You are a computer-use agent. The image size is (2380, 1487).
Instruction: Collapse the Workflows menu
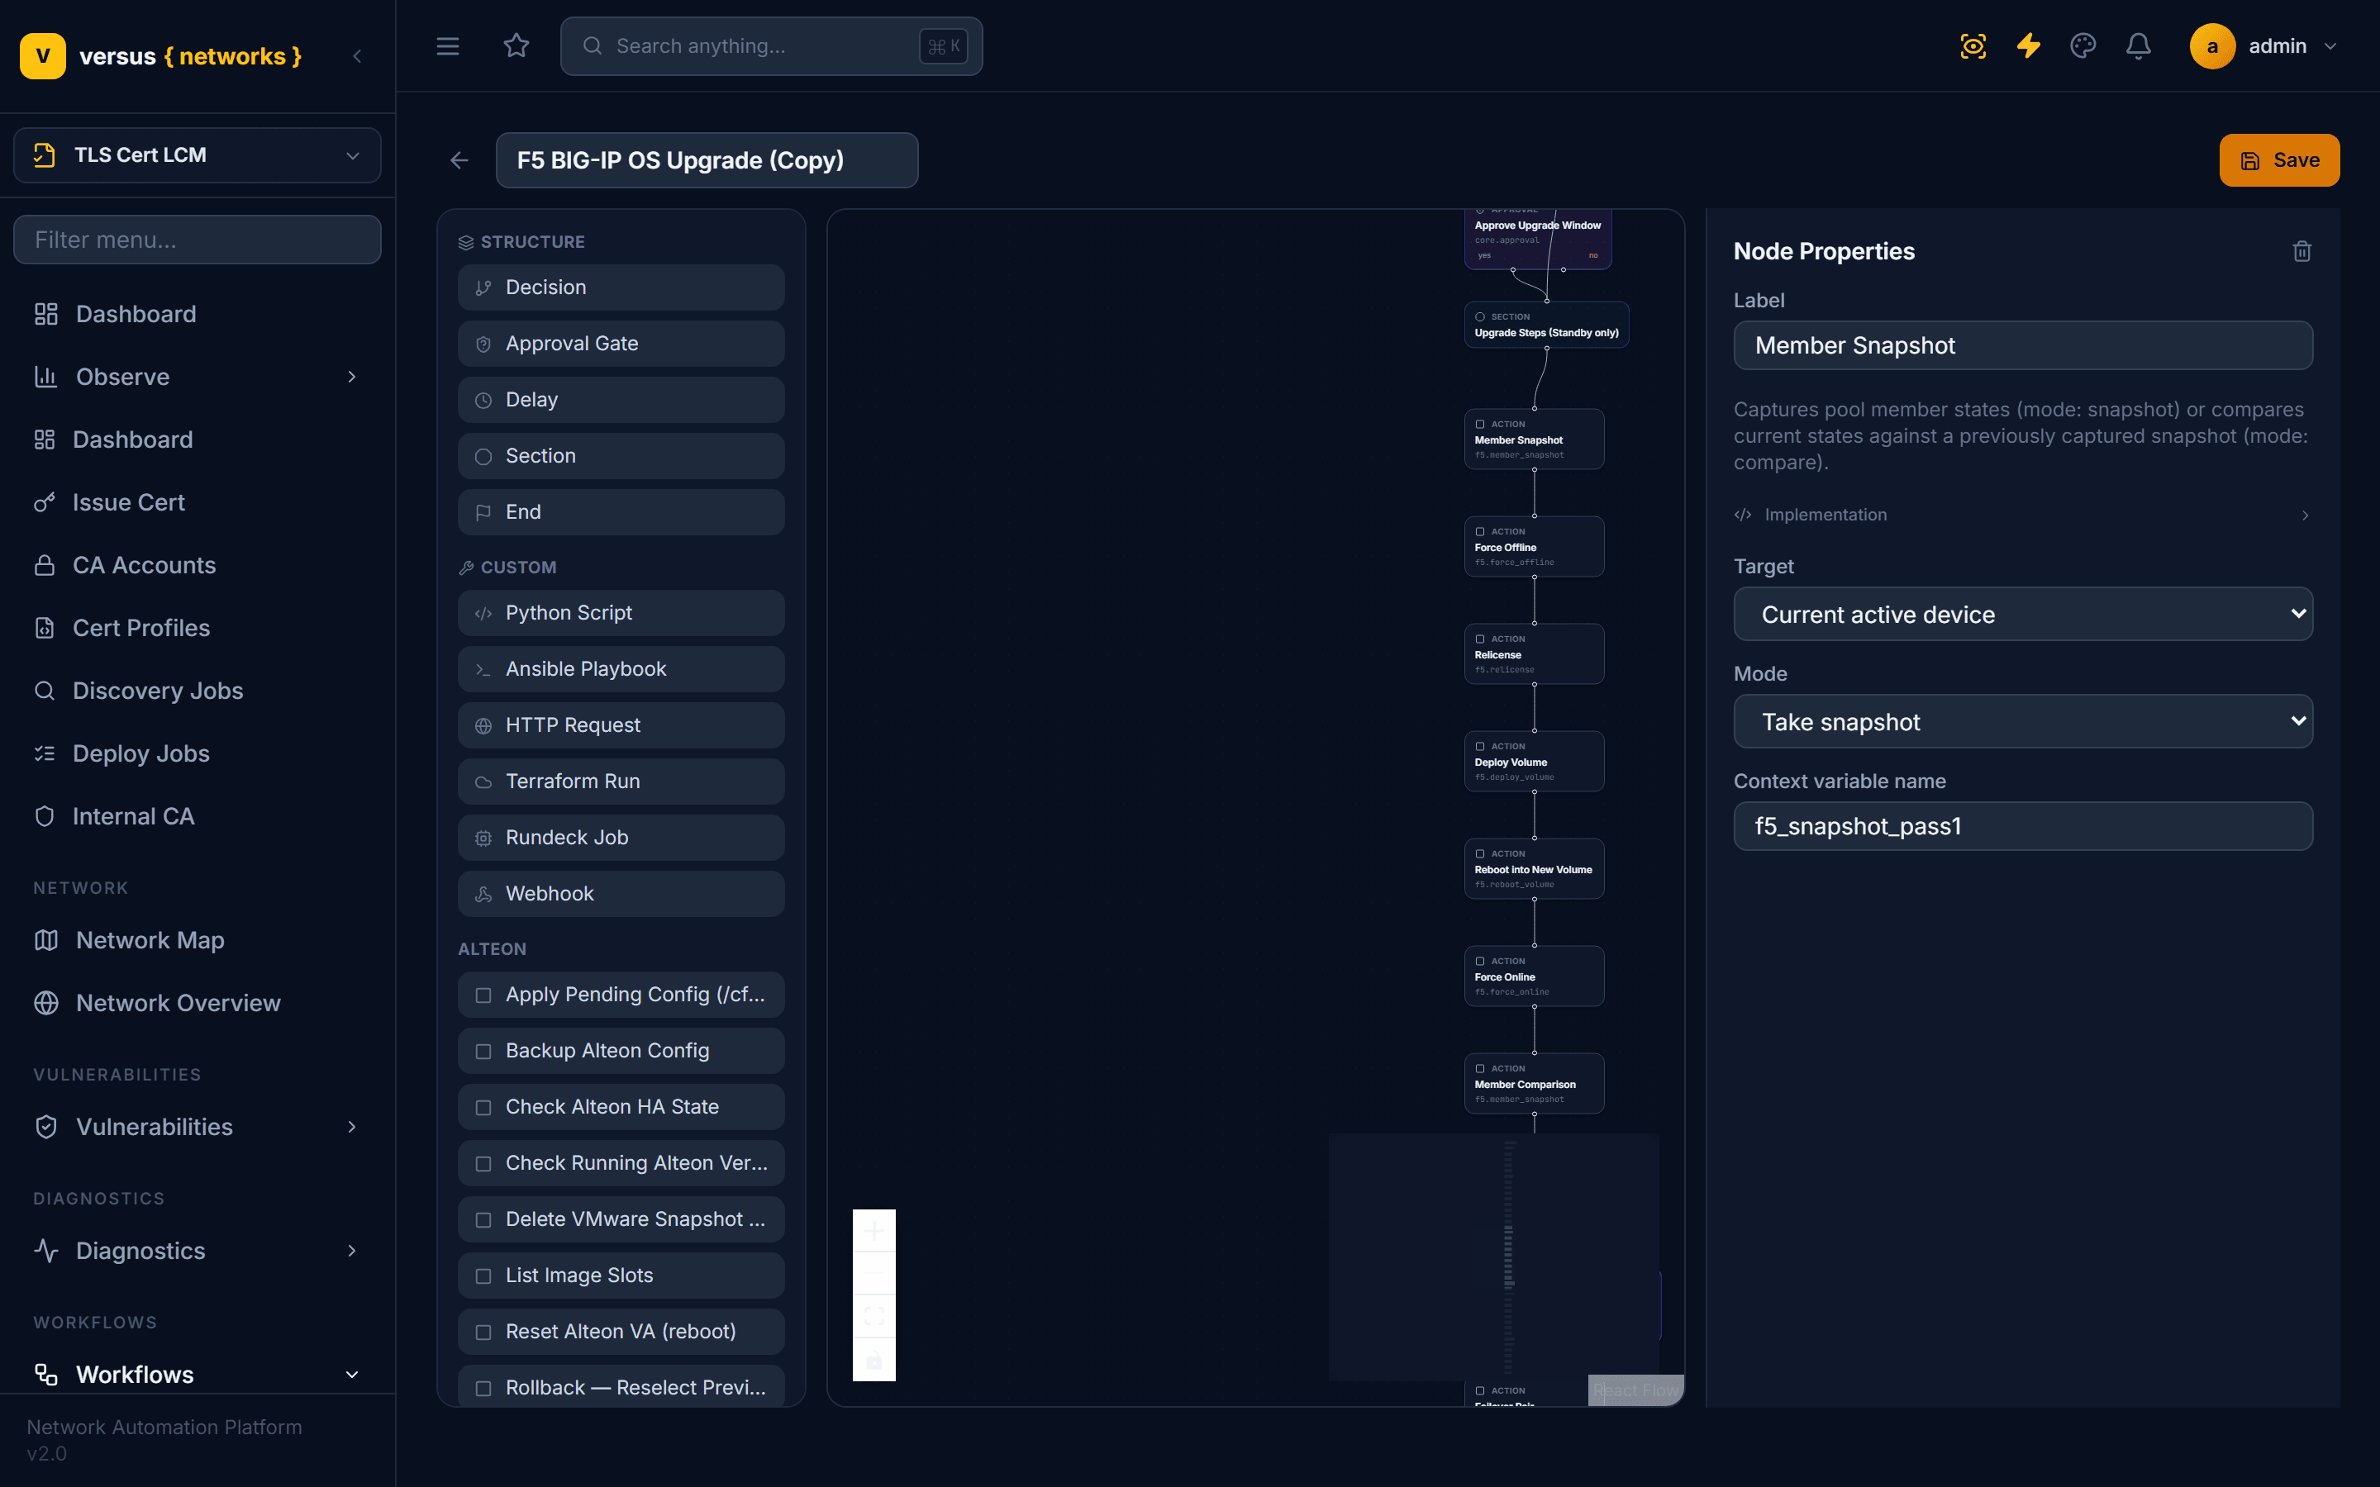(x=197, y=1374)
